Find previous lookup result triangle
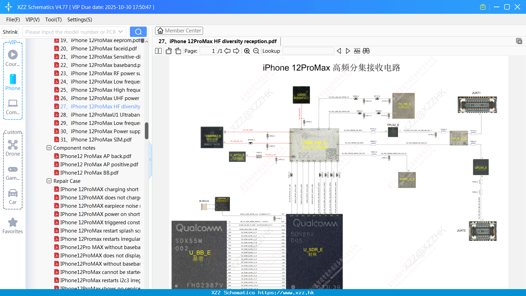Image resolution: width=526 pixels, height=296 pixels. [339, 51]
